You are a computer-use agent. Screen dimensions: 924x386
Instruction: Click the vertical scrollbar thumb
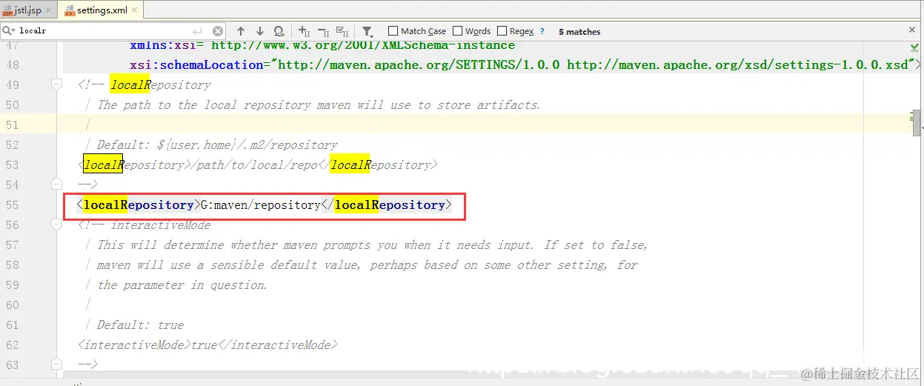click(917, 122)
